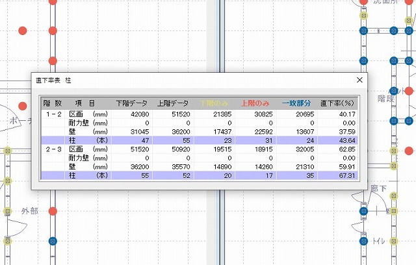Select the red 上階のみ column header
Screen dimensions: 416x265
click(x=255, y=103)
